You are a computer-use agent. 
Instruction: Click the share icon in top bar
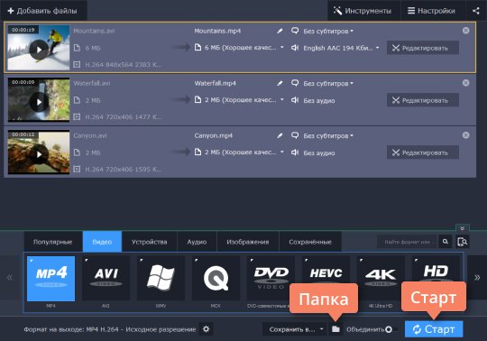click(x=476, y=11)
